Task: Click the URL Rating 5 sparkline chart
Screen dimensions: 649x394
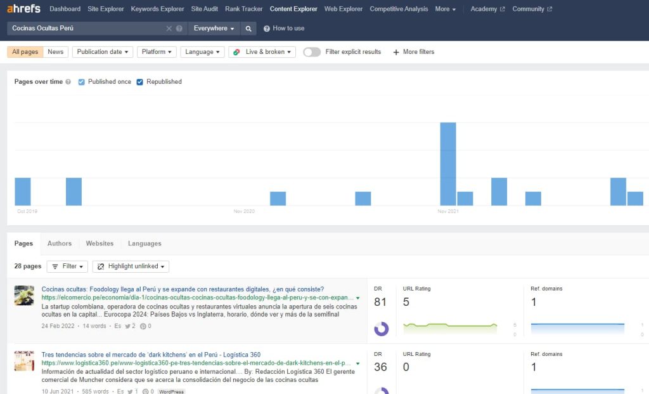Action: coord(450,329)
